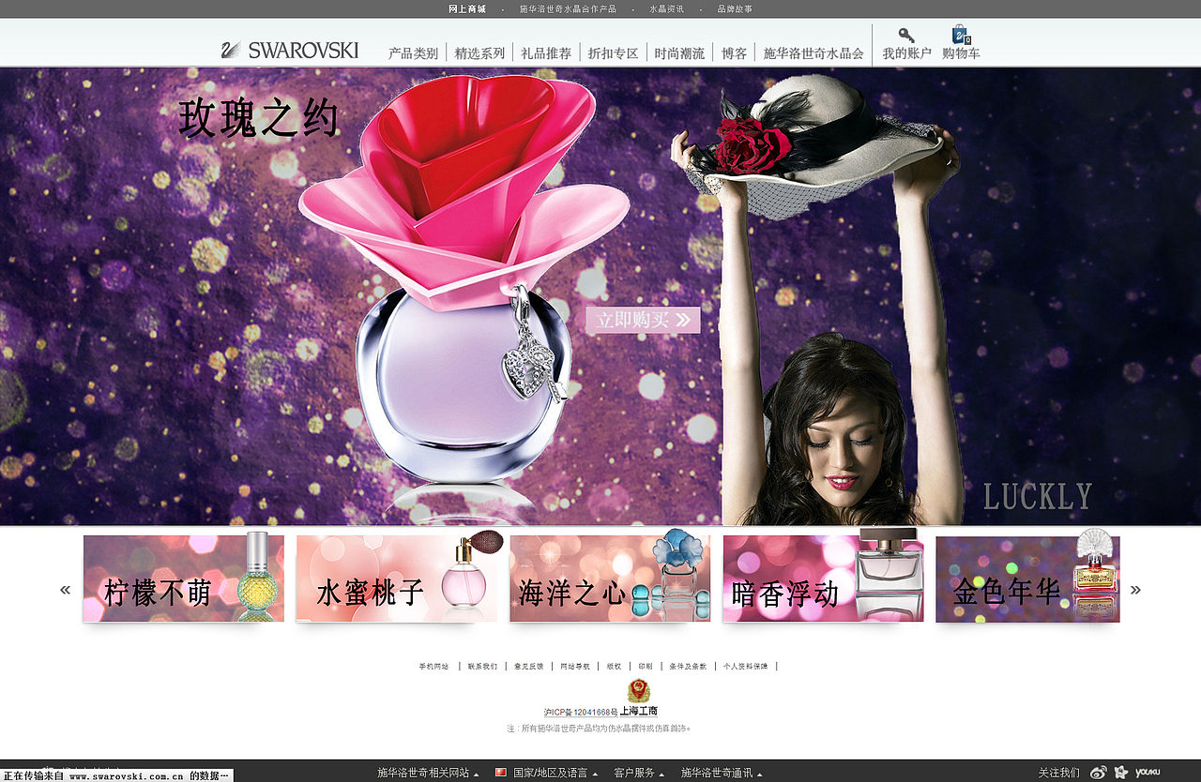Click the LUCKLY banner text
Image resolution: width=1201 pixels, height=782 pixels.
pos(1038,497)
